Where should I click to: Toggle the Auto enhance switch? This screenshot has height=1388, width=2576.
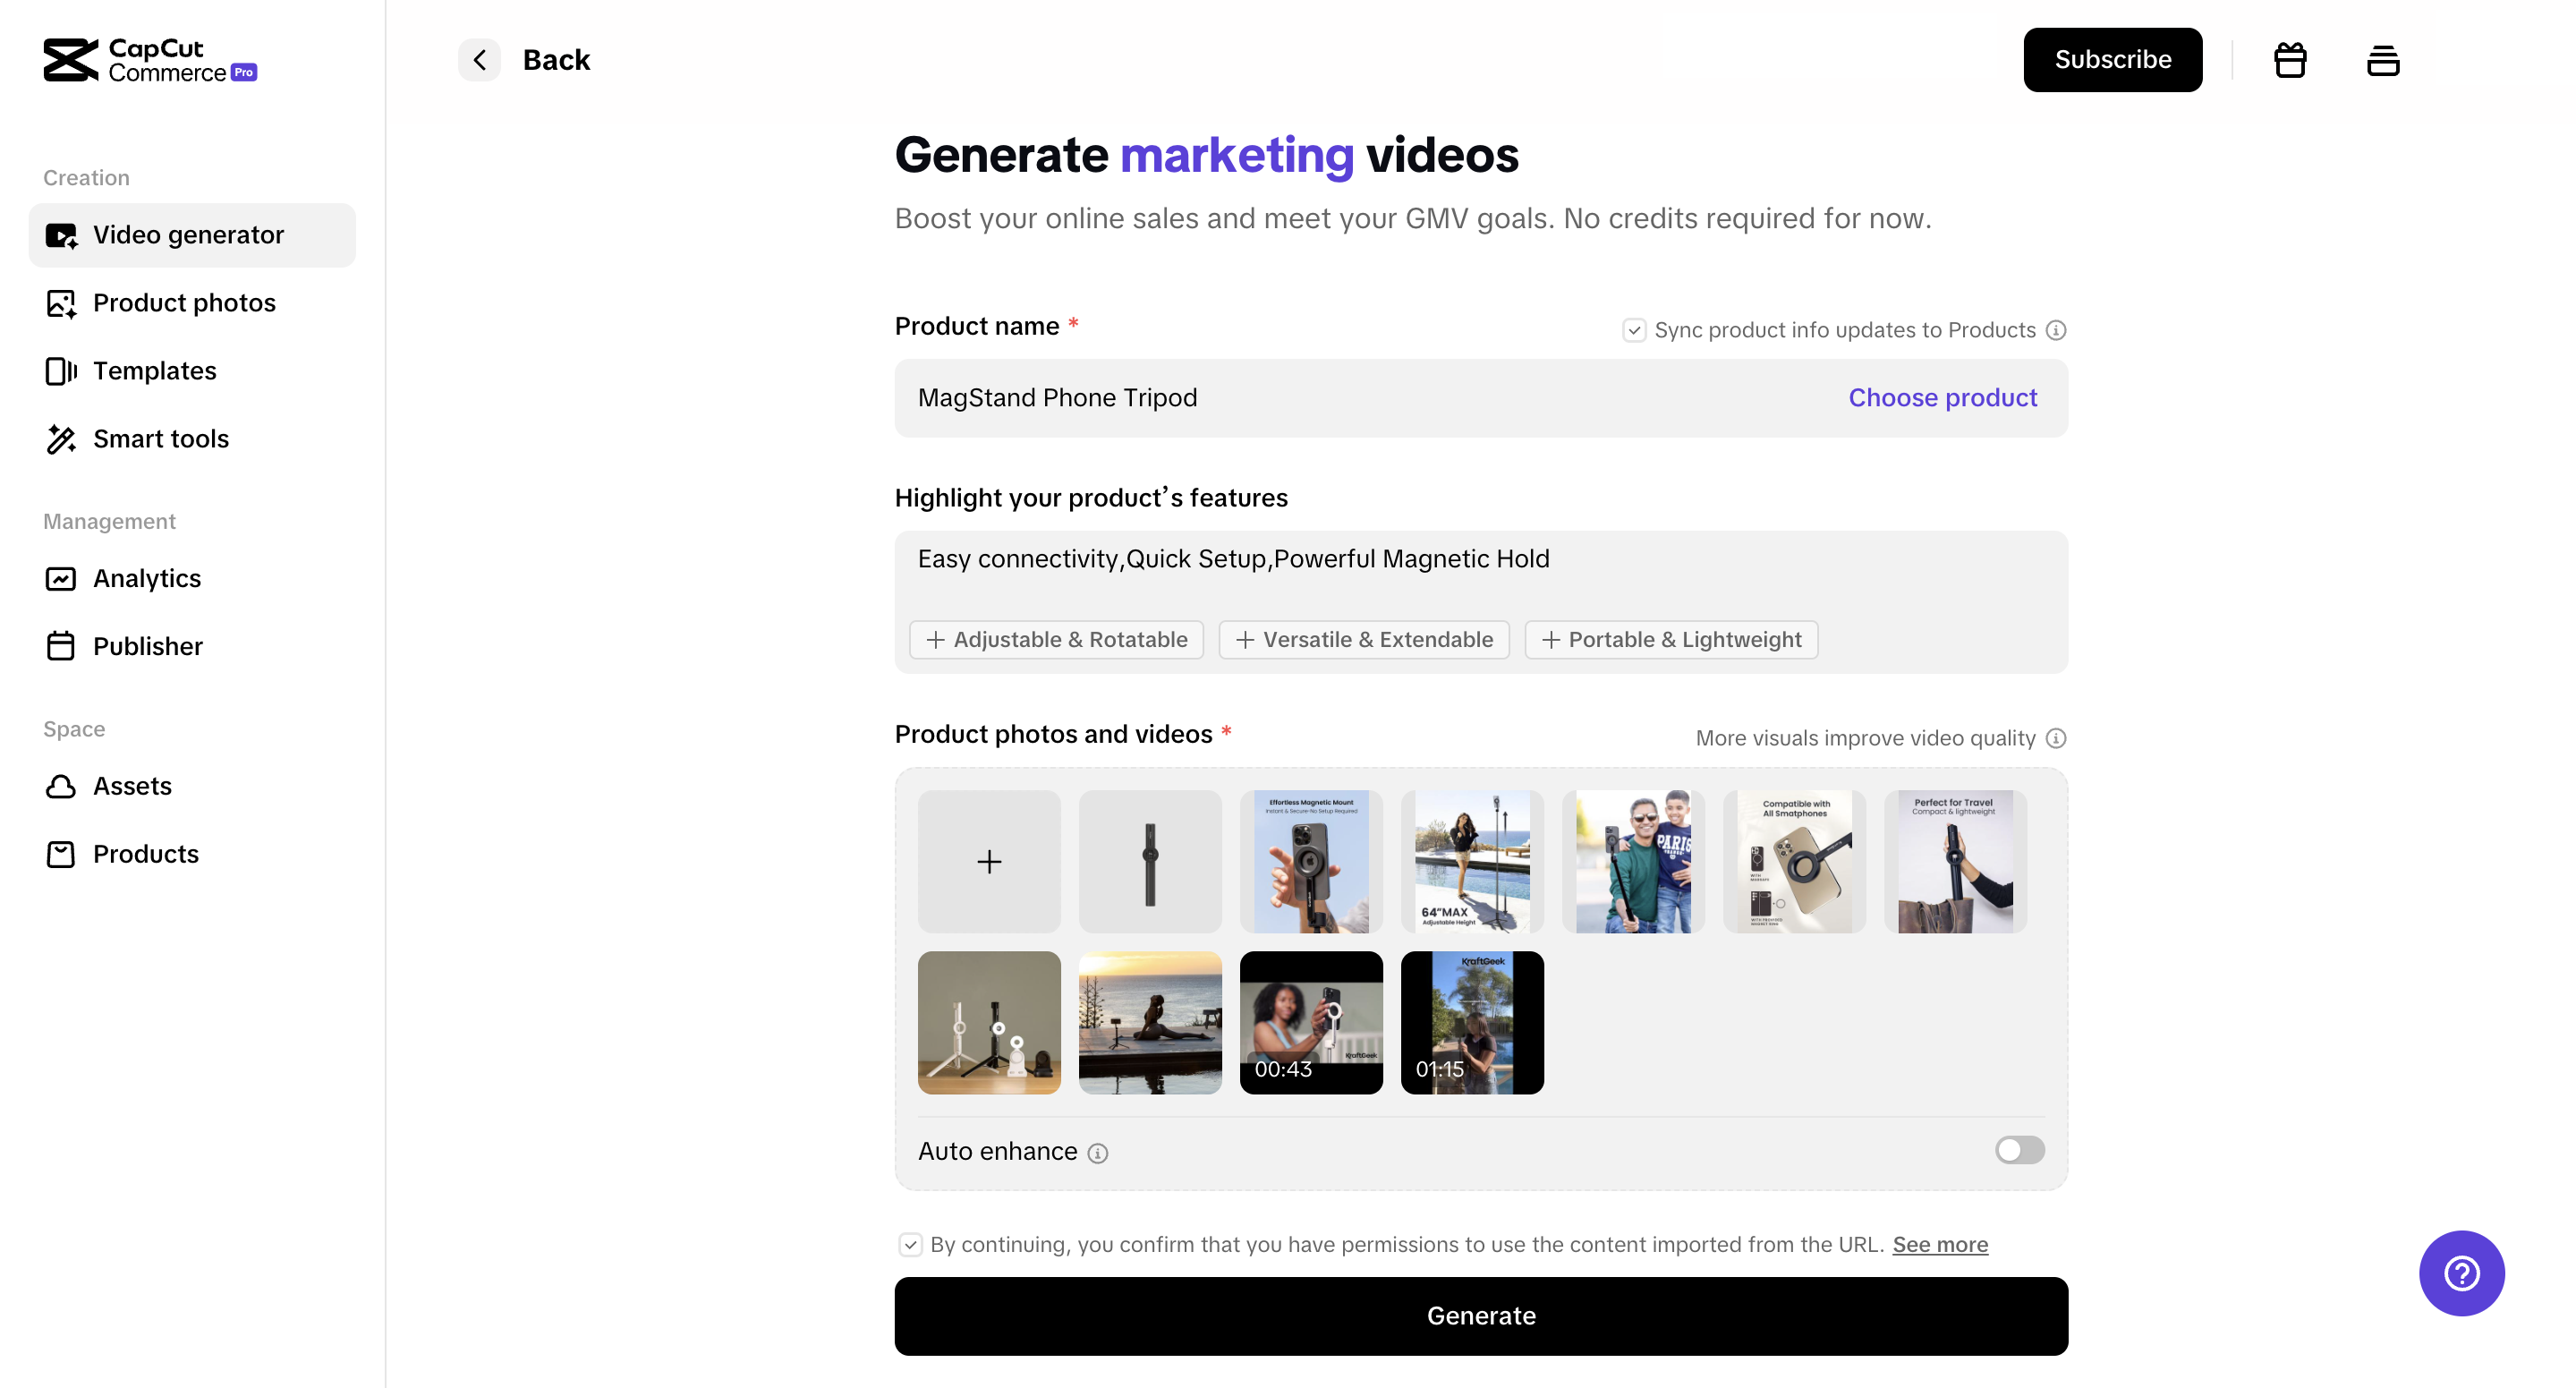click(2019, 1150)
